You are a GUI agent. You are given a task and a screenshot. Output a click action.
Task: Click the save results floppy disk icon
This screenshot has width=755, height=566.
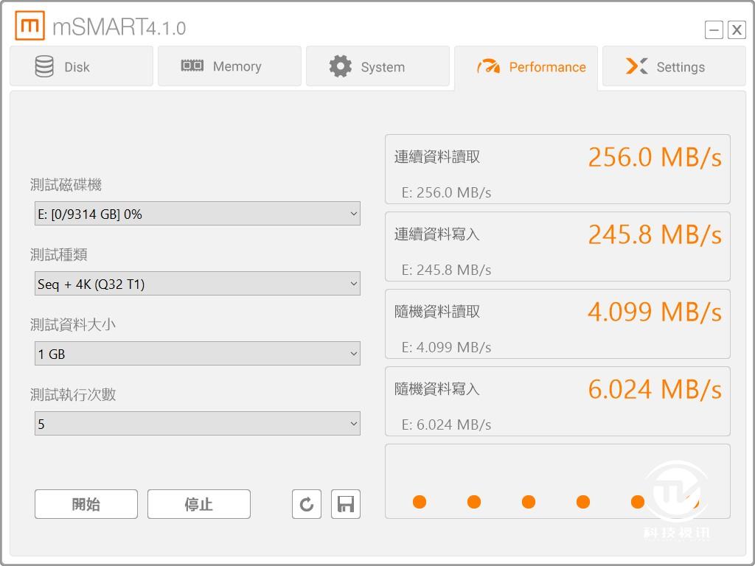345,504
